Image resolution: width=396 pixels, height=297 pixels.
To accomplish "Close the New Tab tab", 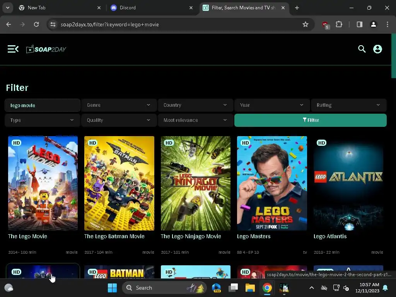I will pos(99,8).
